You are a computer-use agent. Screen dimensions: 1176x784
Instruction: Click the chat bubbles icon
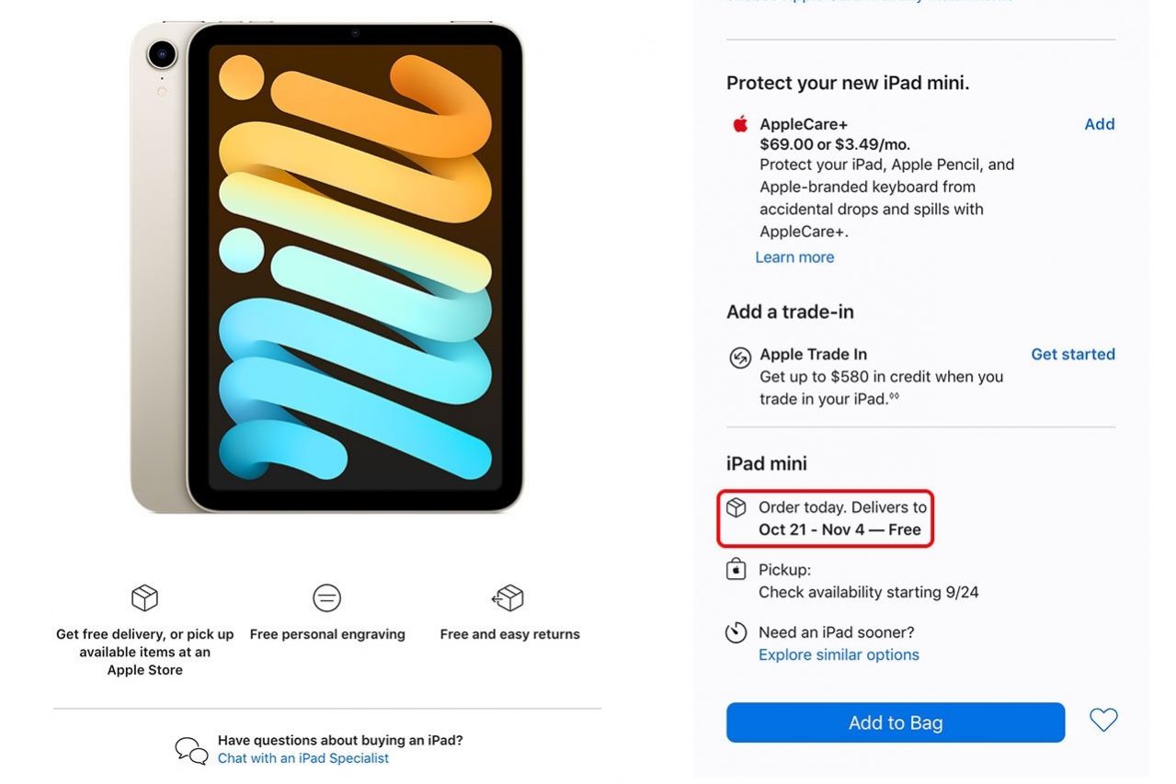pyautogui.click(x=191, y=750)
